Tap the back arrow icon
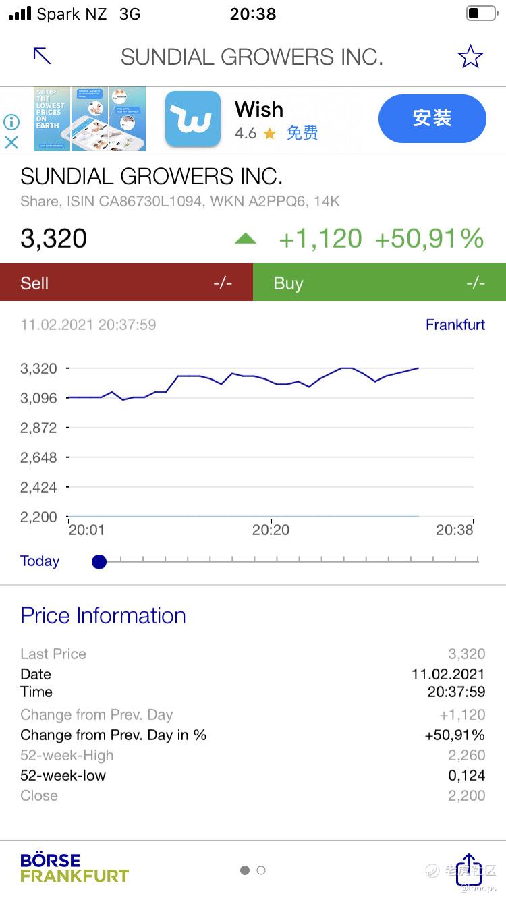 [42, 56]
